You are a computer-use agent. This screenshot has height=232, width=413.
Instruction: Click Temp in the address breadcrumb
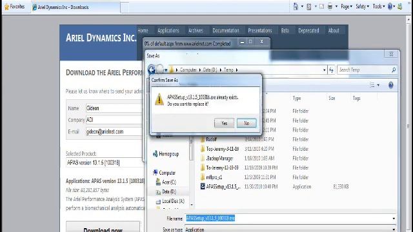tap(228, 70)
